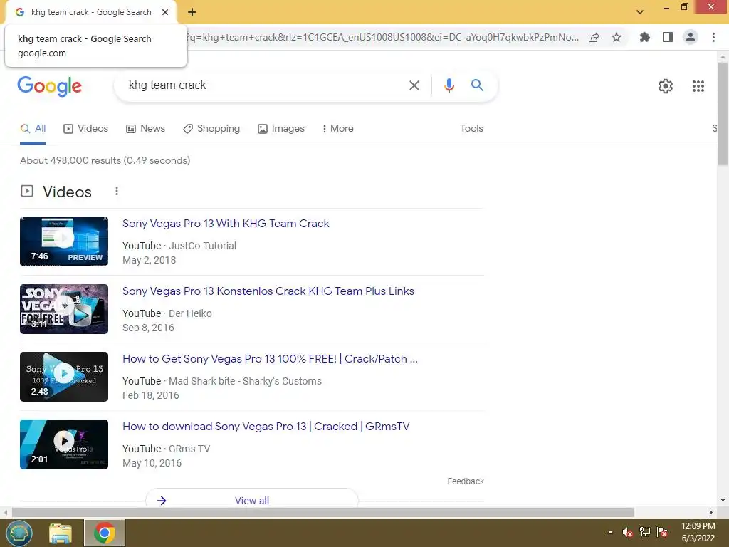The image size is (729, 547).
Task: Click the vertical scrollbar thumb
Action: point(723,113)
